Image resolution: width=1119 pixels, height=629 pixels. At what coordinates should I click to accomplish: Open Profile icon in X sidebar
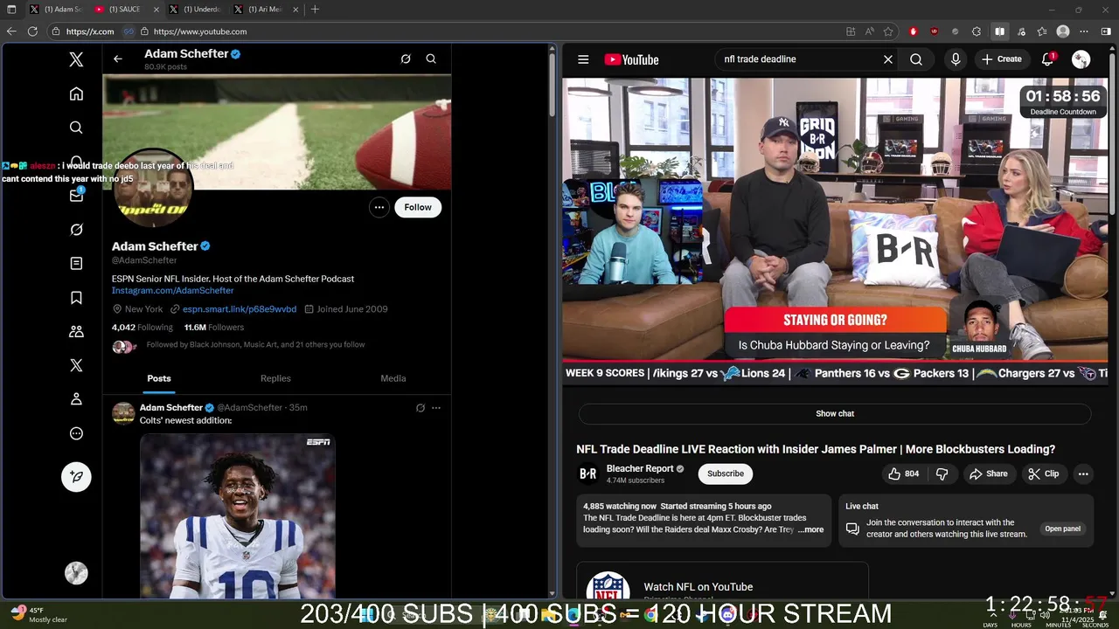(x=76, y=399)
